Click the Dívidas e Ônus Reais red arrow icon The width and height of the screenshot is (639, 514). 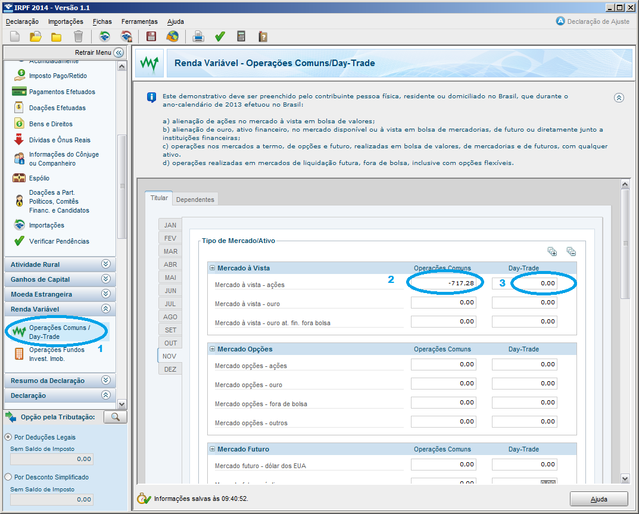(18, 139)
